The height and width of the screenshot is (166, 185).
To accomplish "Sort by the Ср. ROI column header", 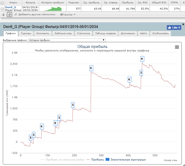I will (x=142, y=3).
